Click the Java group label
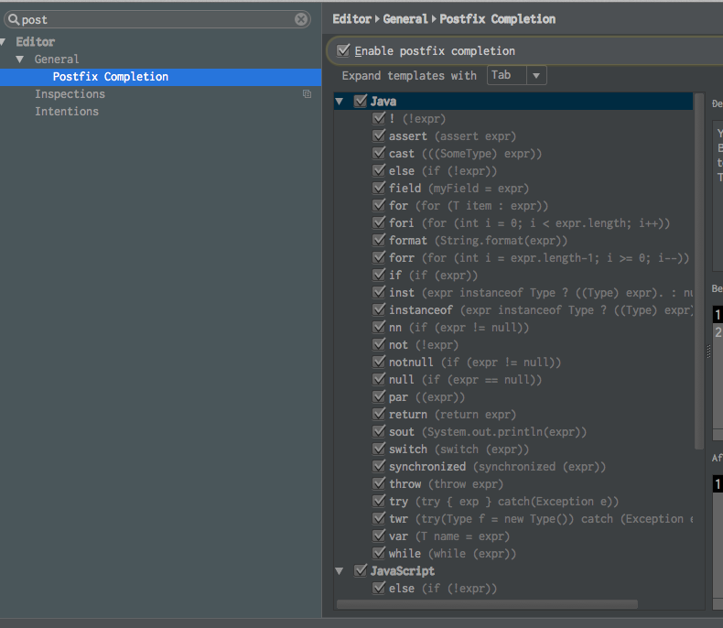The image size is (723, 628). [383, 102]
